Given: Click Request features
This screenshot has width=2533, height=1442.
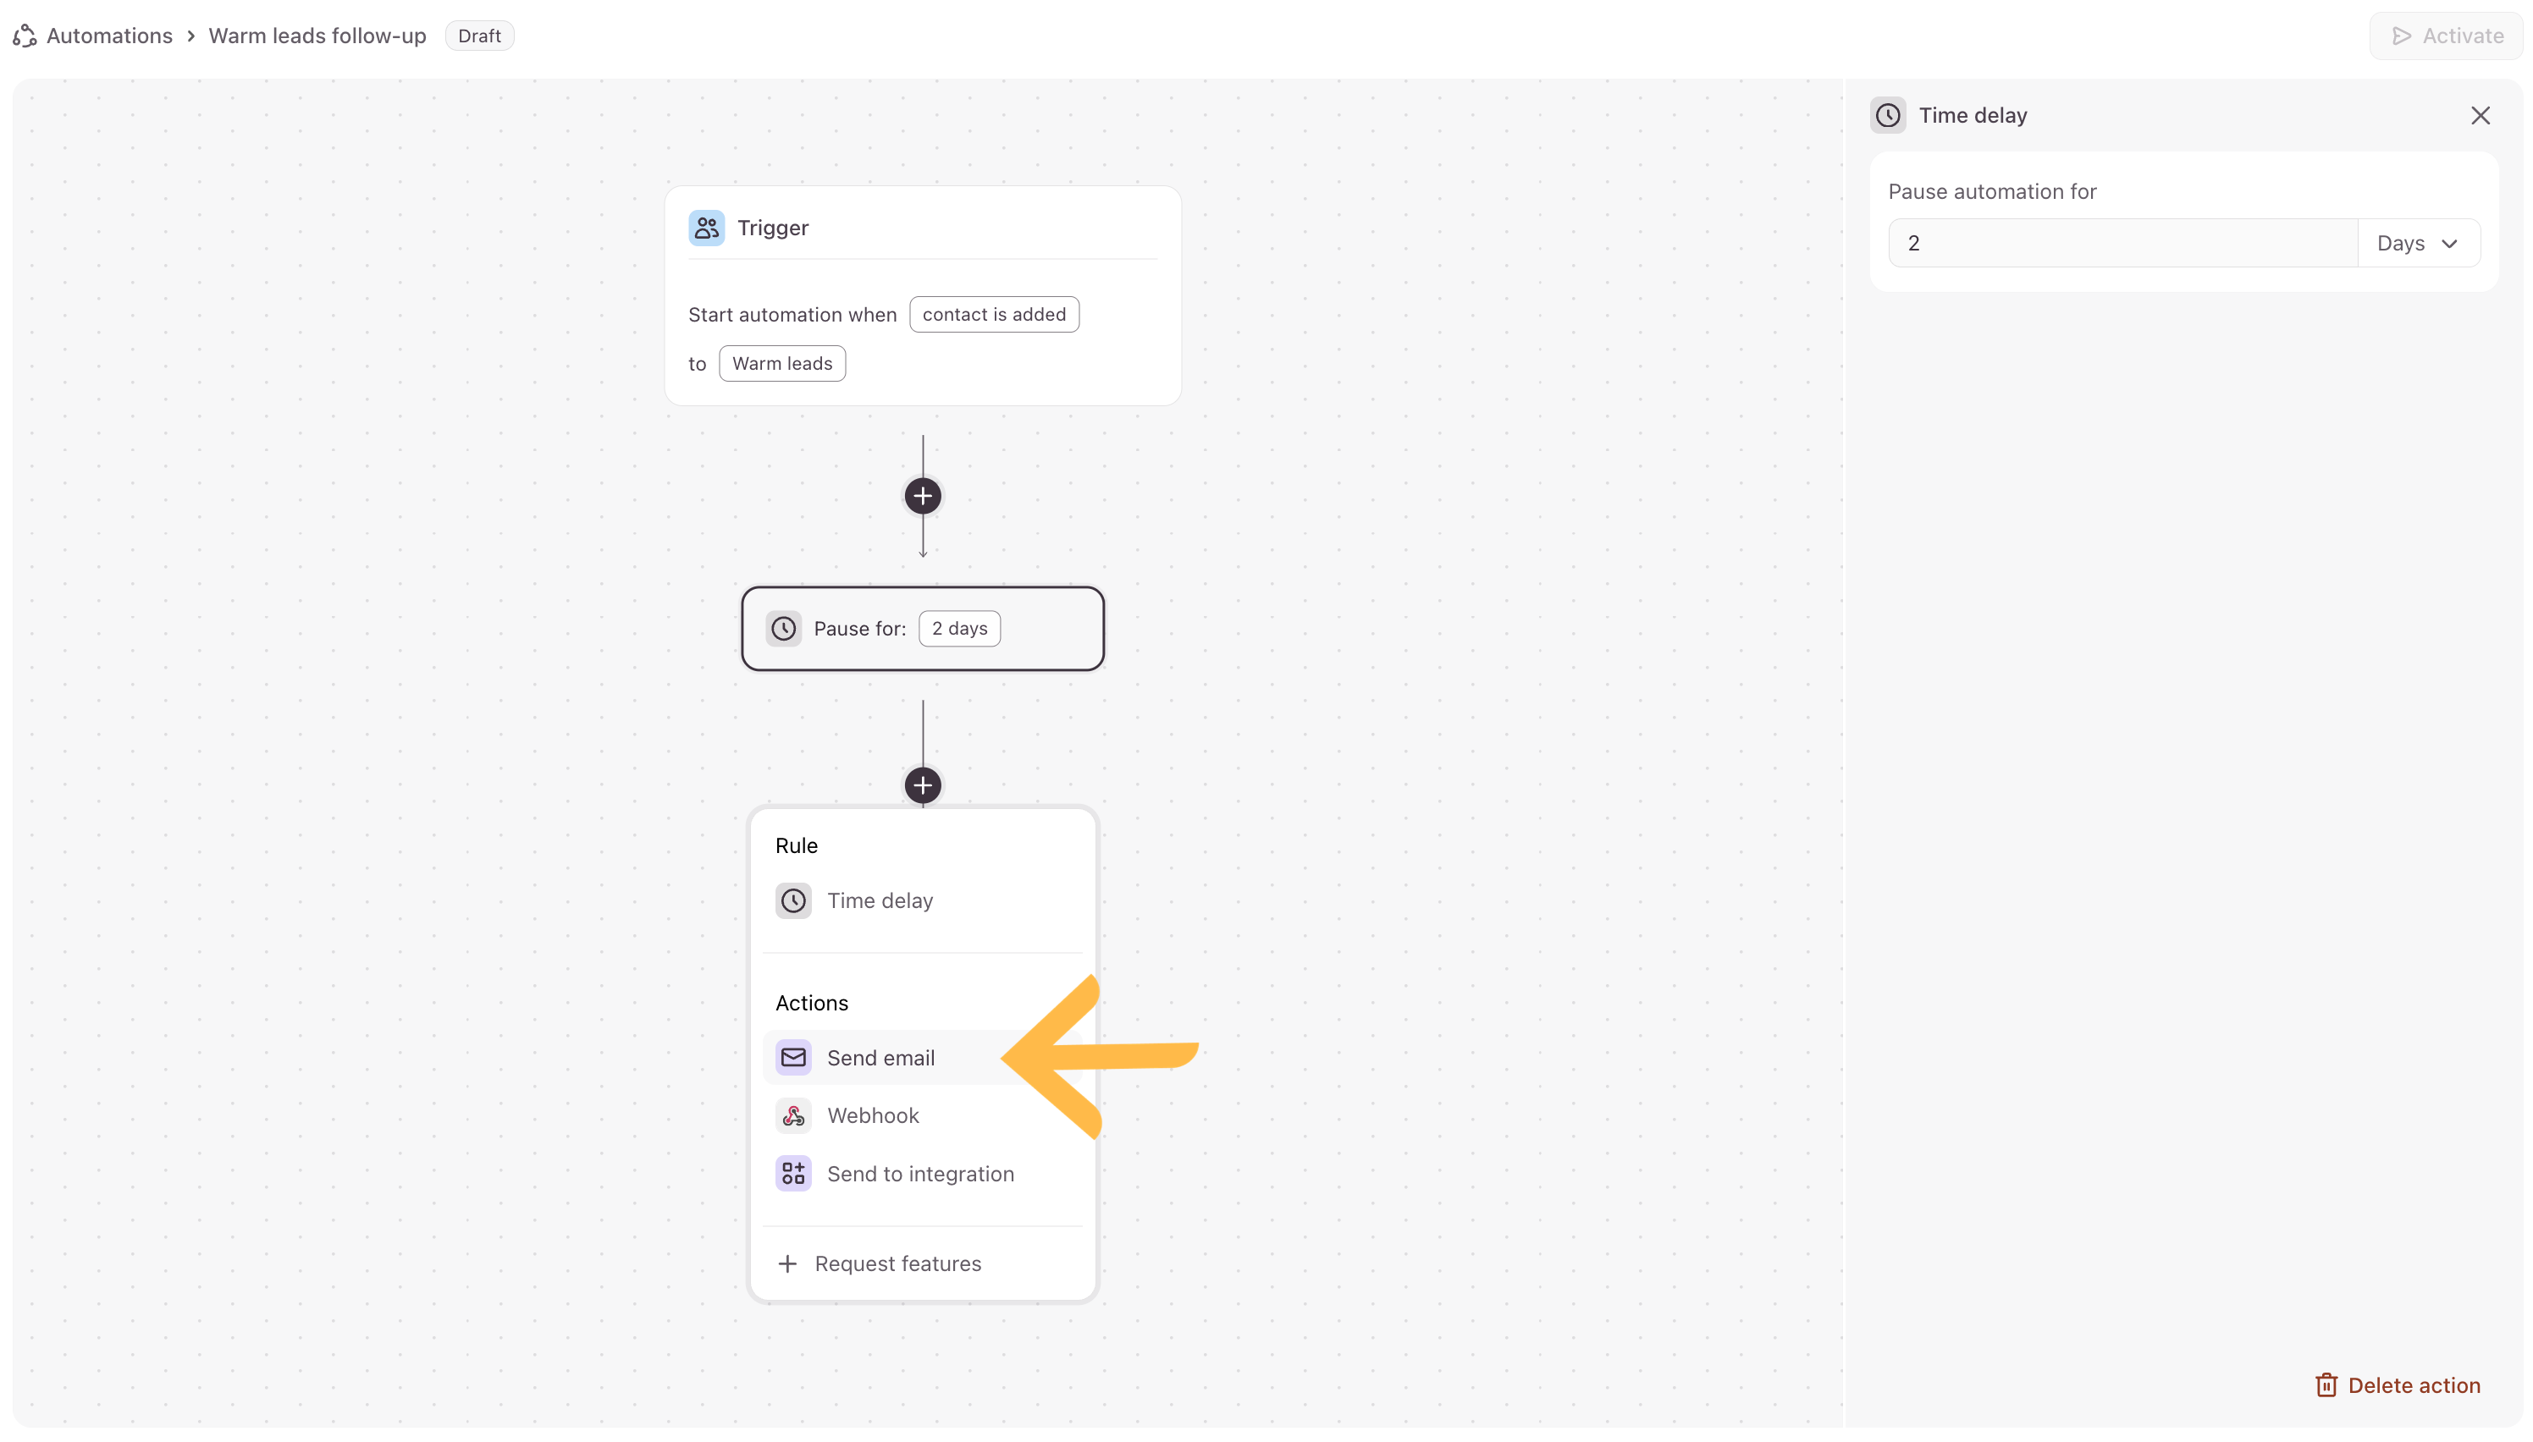Looking at the screenshot, I should 897,1263.
